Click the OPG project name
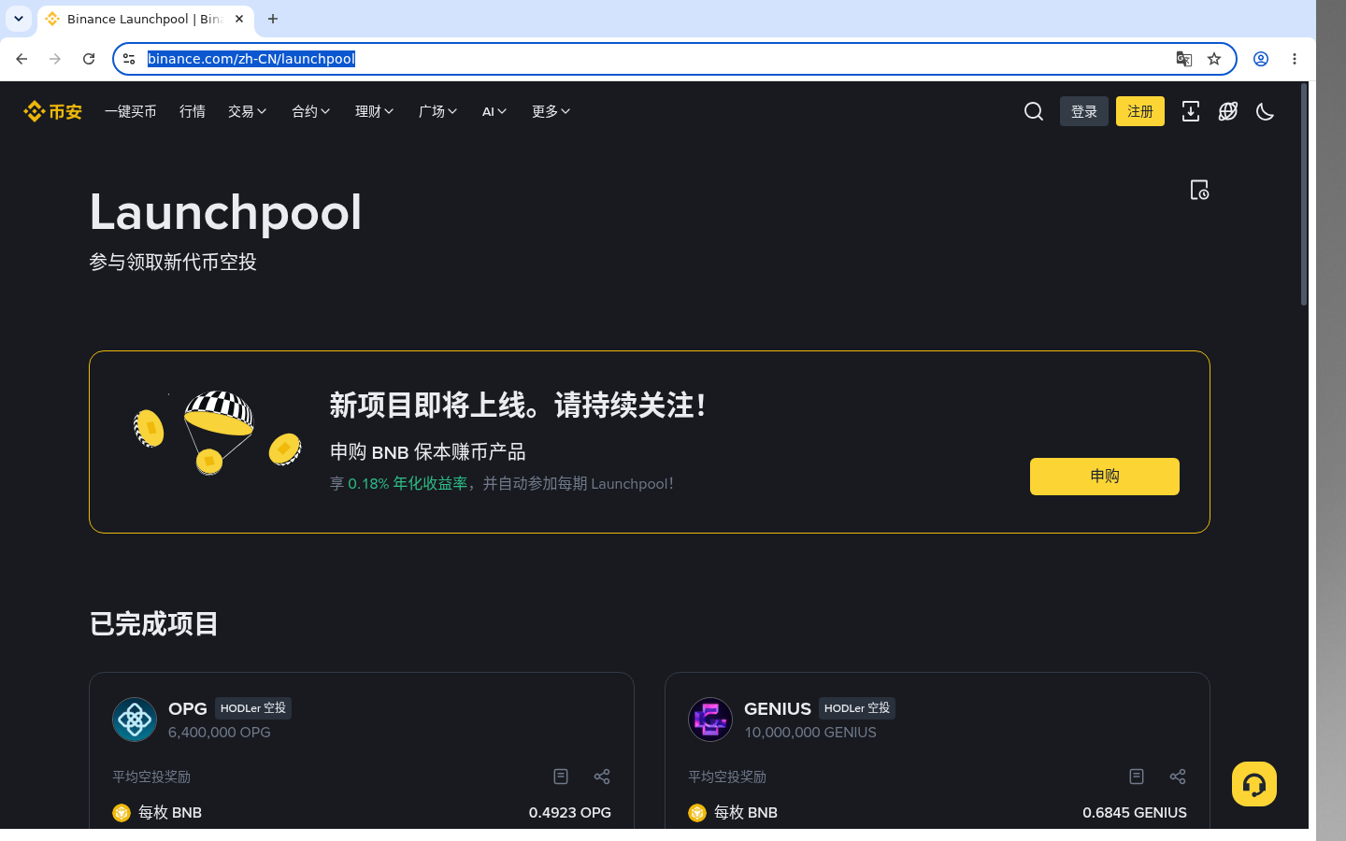Screen dimensions: 1346x841 click(x=188, y=708)
